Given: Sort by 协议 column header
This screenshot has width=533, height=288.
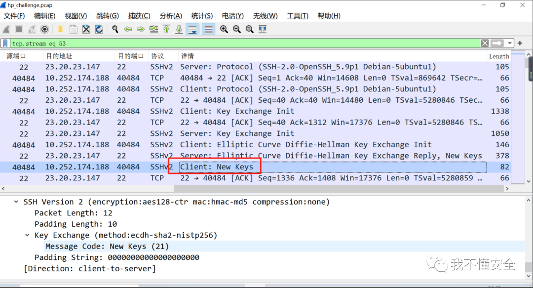Looking at the screenshot, I should point(157,56).
